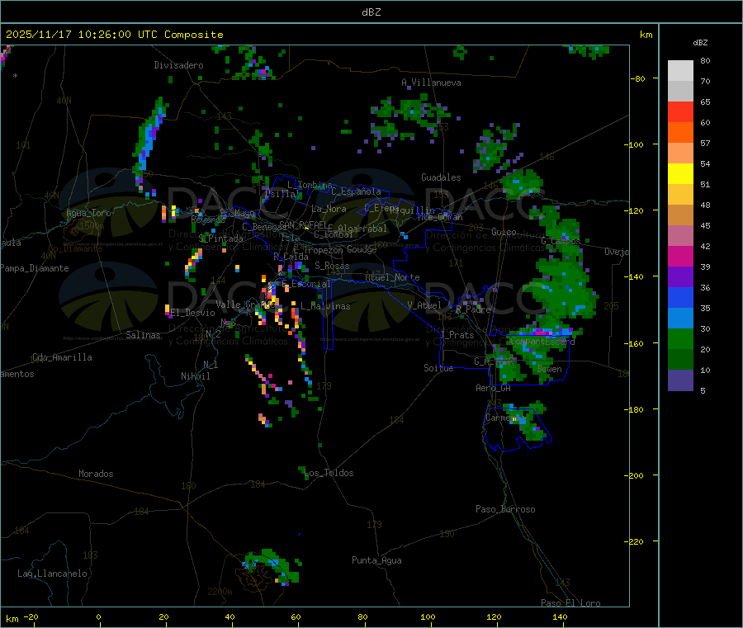
Task: Select the '-220' vertical axis tick
Action: click(633, 541)
